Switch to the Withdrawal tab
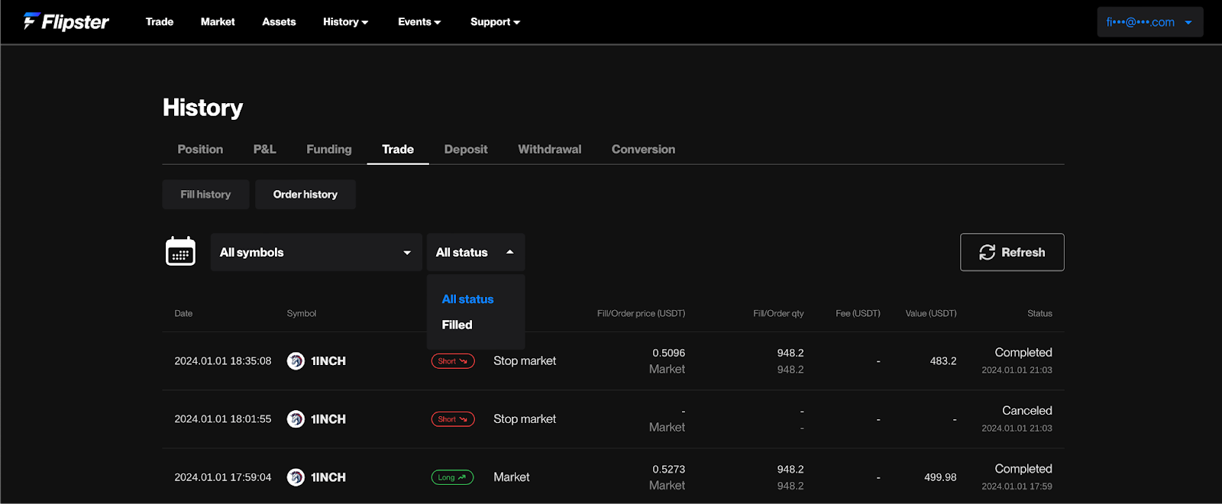The width and height of the screenshot is (1222, 504). click(x=550, y=149)
